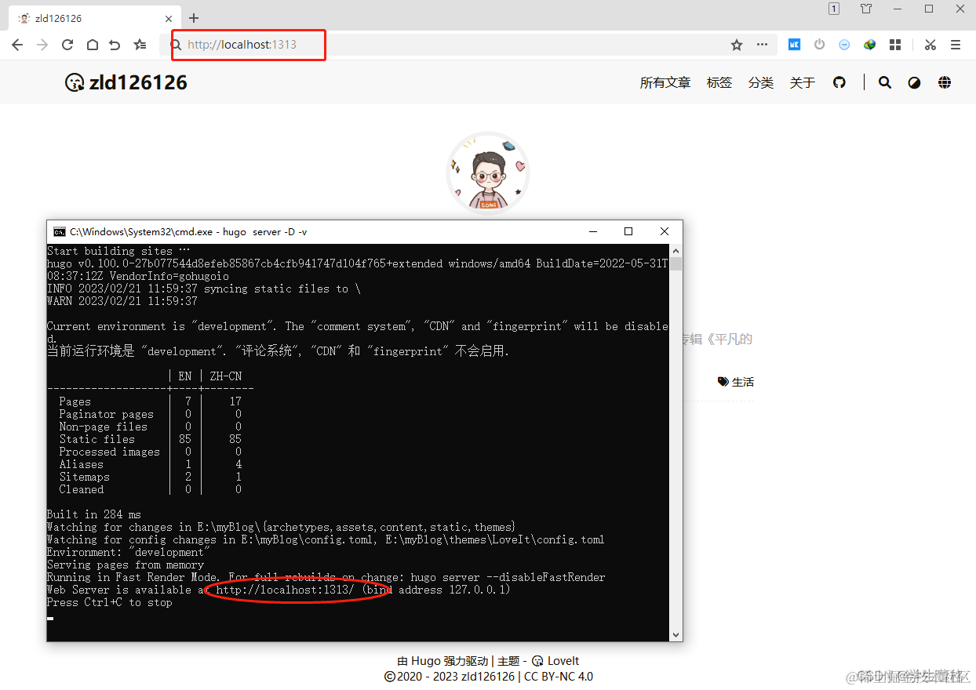Close the zld126126 browser tab

[170, 18]
